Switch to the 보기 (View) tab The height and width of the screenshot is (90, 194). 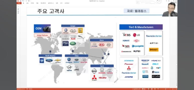pyautogui.click(x=61, y=3)
